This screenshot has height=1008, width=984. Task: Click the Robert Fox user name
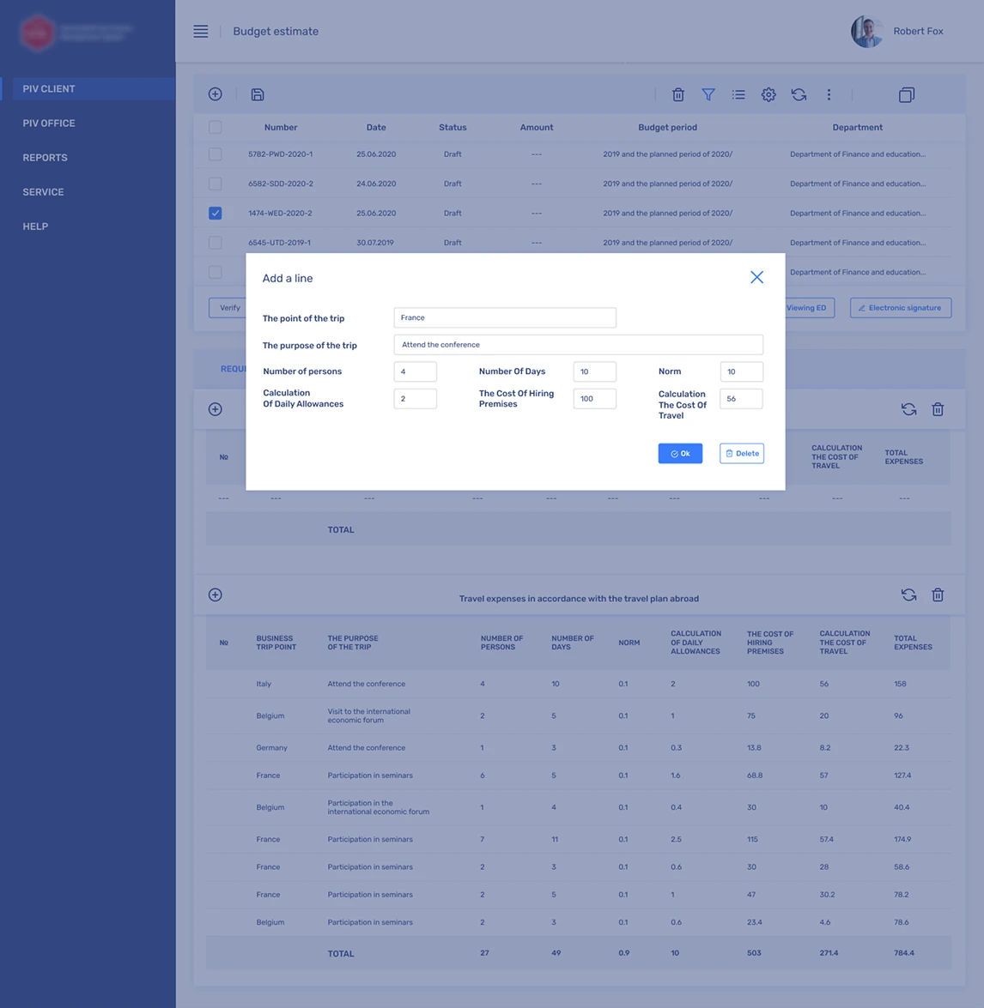[918, 32]
